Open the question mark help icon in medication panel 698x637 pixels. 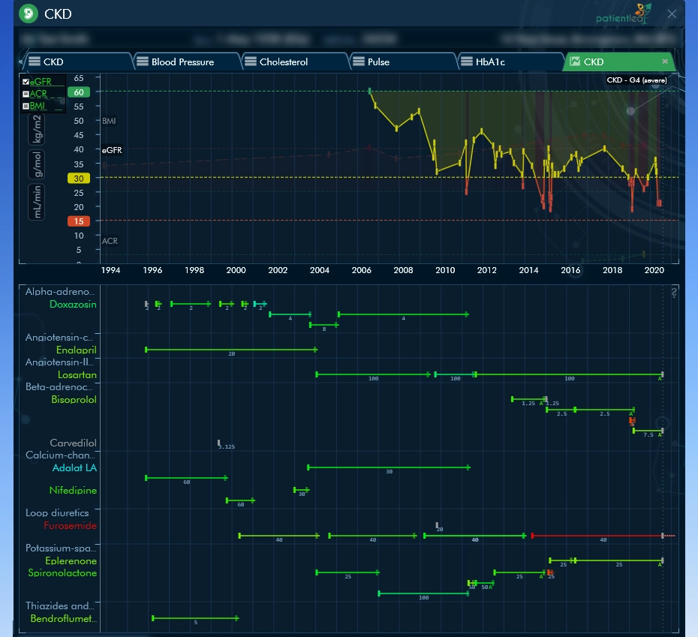[x=674, y=293]
